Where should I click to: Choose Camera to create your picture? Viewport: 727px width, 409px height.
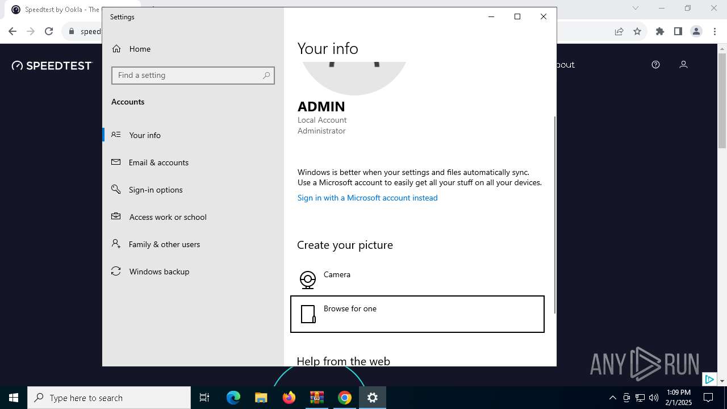417,279
